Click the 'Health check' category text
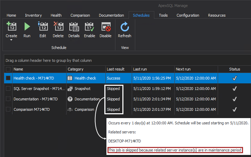The height and width of the screenshot is (157, 251). click(85, 78)
